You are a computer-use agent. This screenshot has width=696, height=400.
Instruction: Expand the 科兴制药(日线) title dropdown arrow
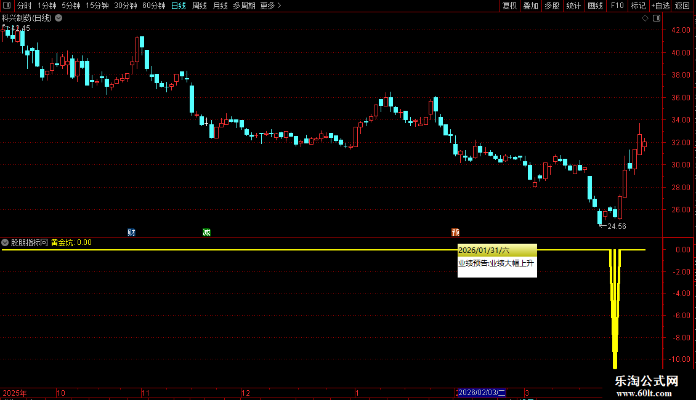(59, 18)
